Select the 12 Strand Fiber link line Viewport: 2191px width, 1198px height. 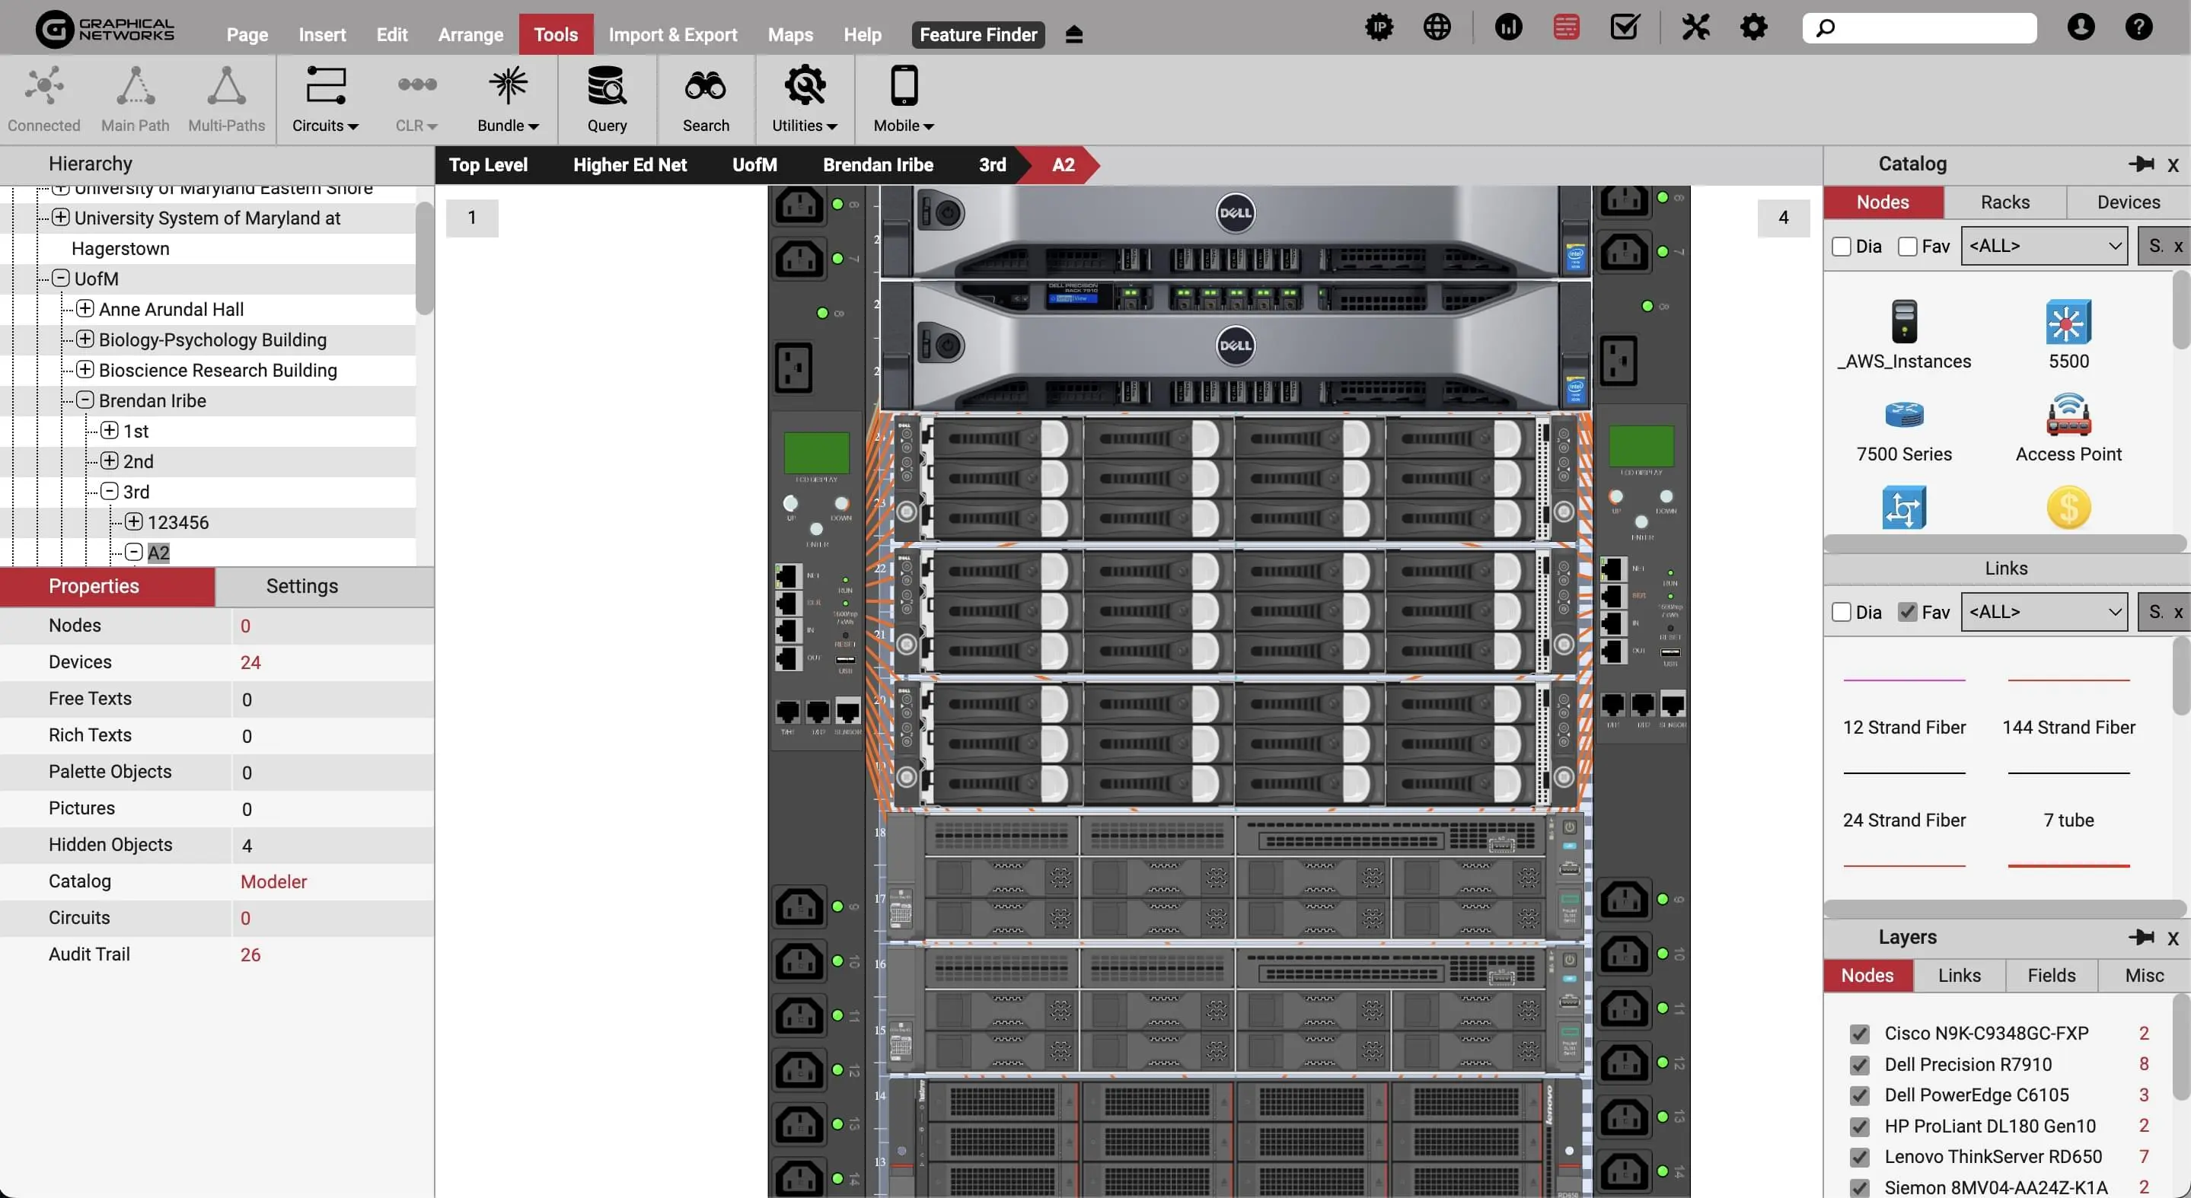pyautogui.click(x=1903, y=680)
